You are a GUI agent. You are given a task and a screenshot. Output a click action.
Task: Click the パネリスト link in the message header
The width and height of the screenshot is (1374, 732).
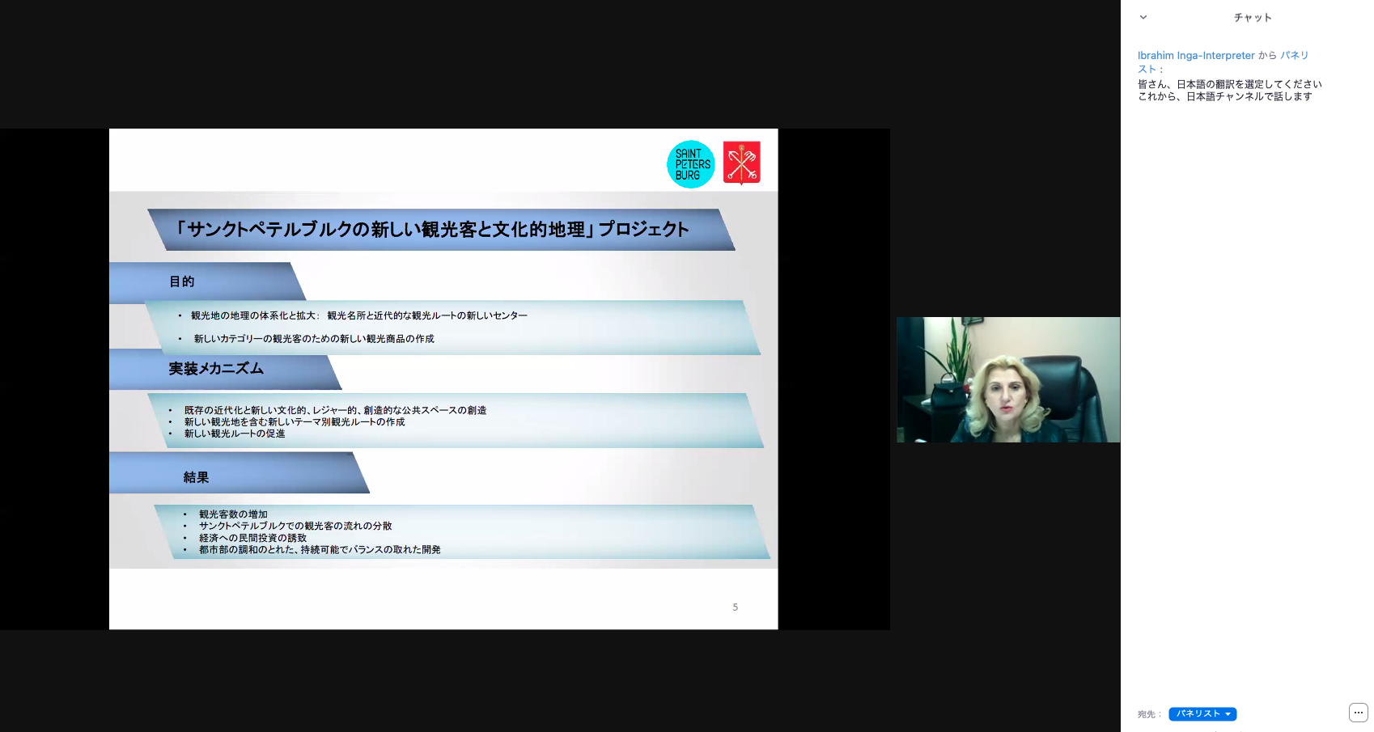[1294, 56]
